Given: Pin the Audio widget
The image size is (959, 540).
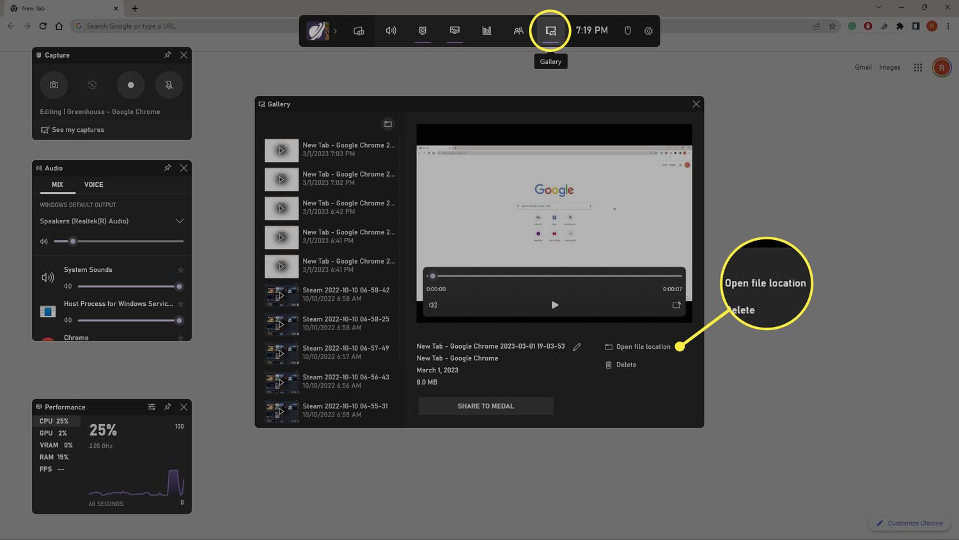Looking at the screenshot, I should click(x=168, y=168).
